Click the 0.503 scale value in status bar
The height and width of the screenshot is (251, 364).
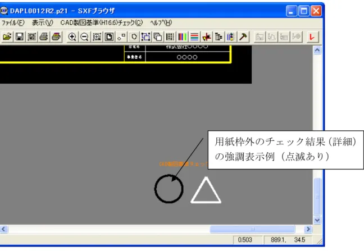click(x=245, y=240)
